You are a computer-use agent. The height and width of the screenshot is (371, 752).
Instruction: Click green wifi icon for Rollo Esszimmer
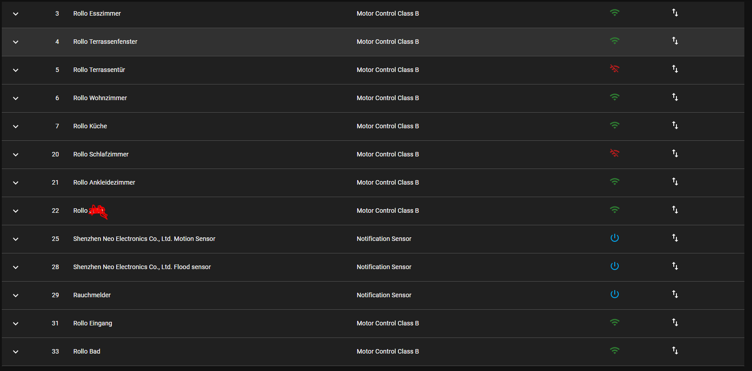pyautogui.click(x=615, y=13)
